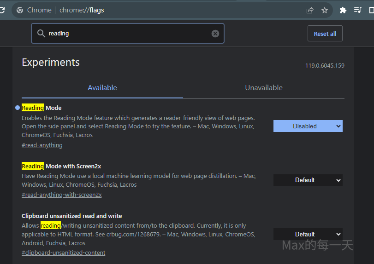This screenshot has width=374, height=264.
Task: Clear the flags search with the X icon
Action: (x=215, y=34)
